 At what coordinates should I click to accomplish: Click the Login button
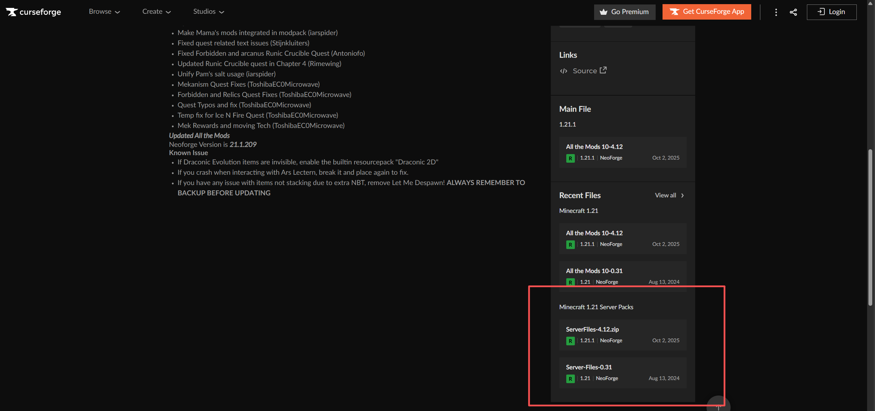(831, 12)
